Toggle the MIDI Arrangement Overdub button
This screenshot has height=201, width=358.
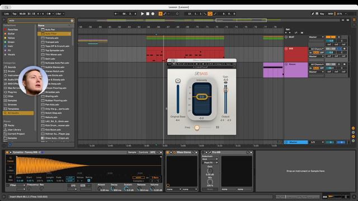coord(161,13)
